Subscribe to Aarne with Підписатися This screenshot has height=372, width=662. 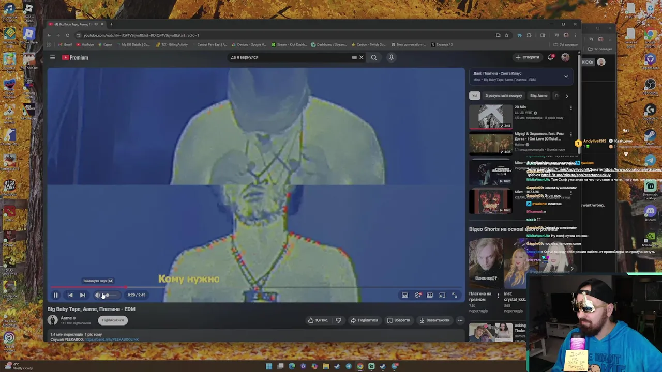coord(113,320)
